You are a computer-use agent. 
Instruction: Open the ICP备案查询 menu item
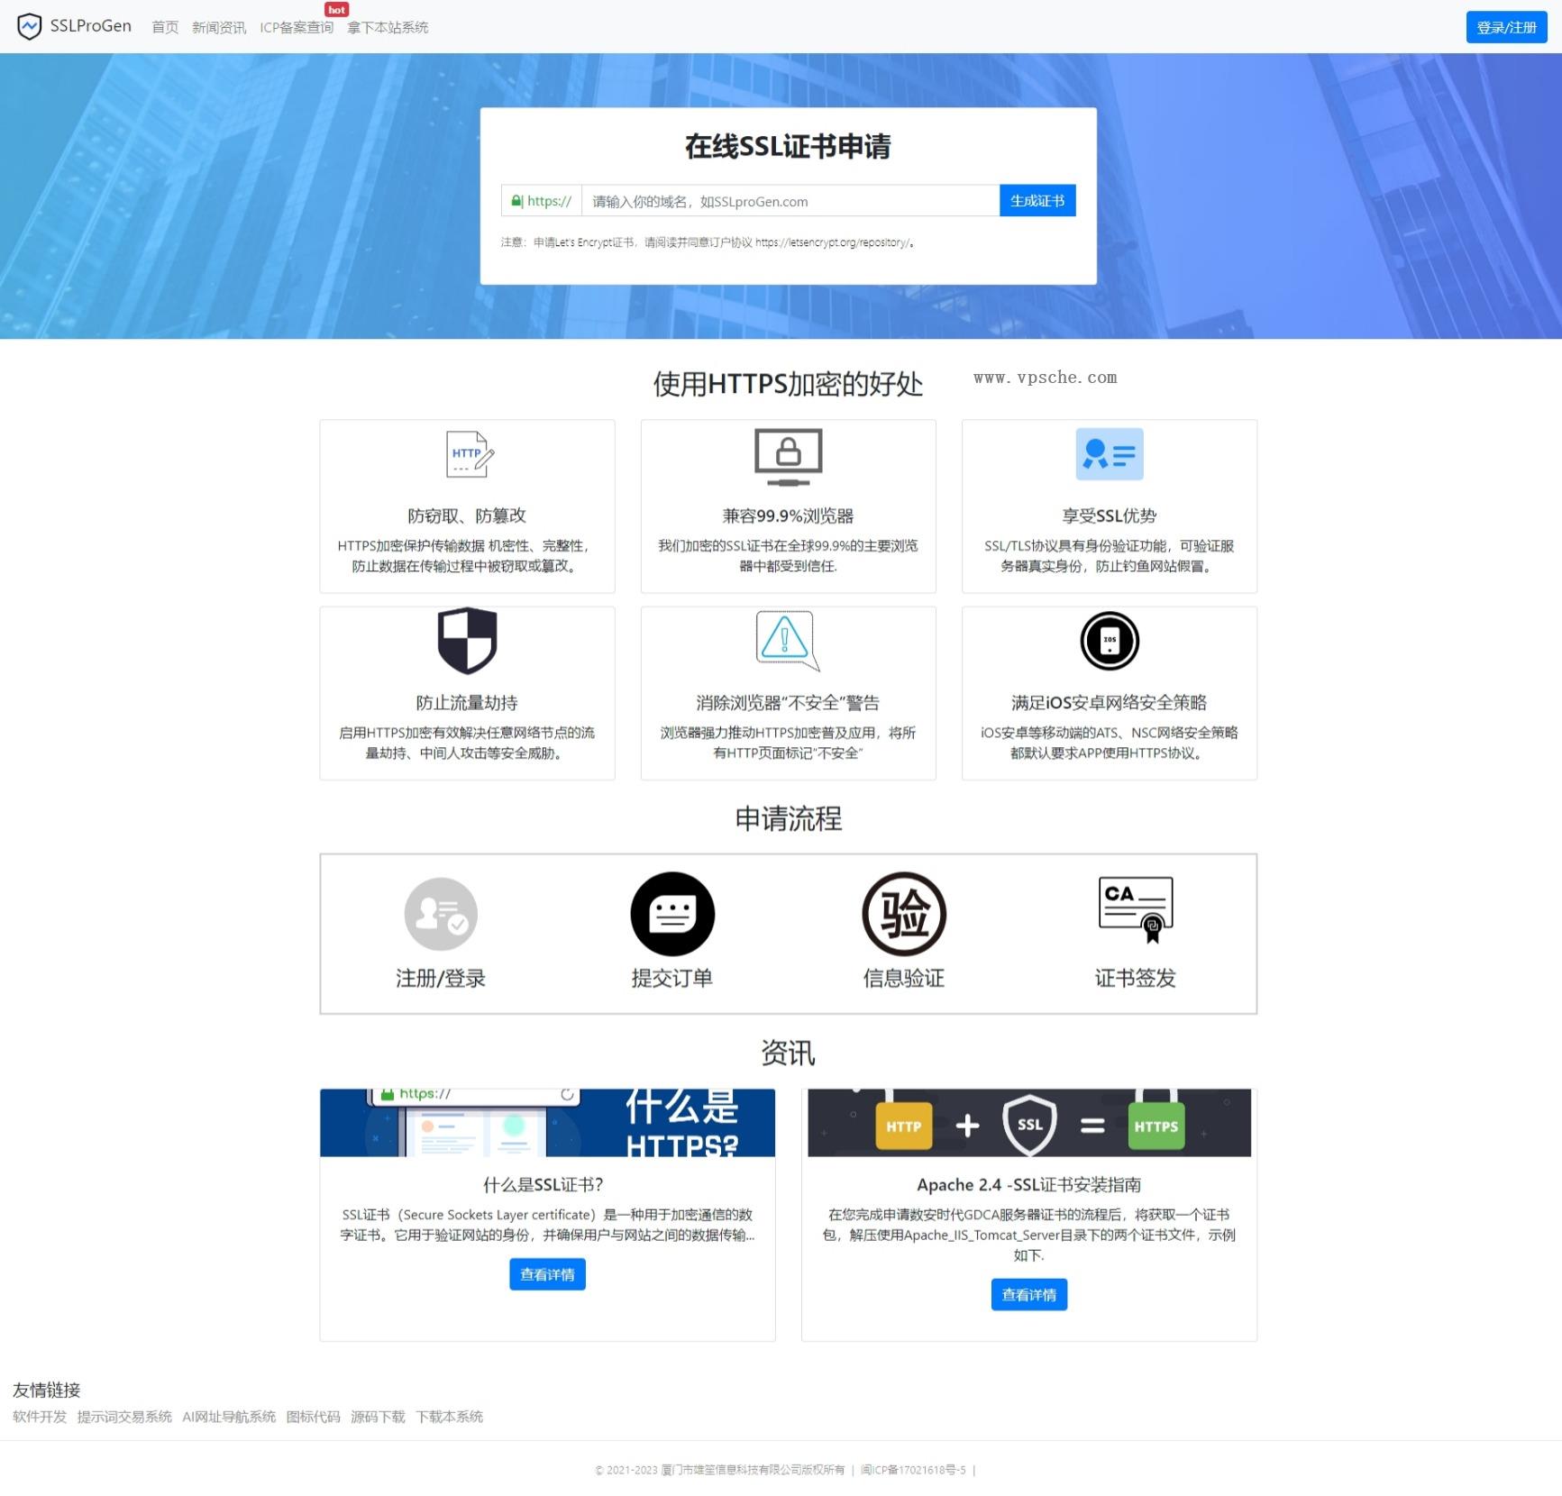click(296, 28)
